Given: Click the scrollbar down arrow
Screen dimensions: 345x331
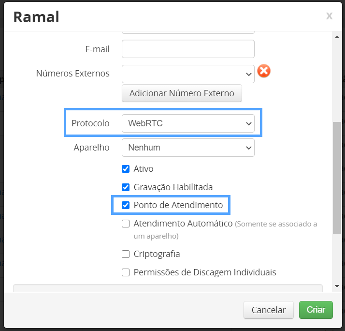Looking at the screenshot, I should coord(337,286).
